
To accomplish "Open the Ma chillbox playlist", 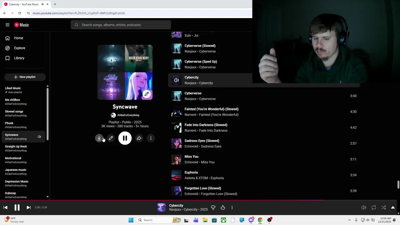I will 24,102.
